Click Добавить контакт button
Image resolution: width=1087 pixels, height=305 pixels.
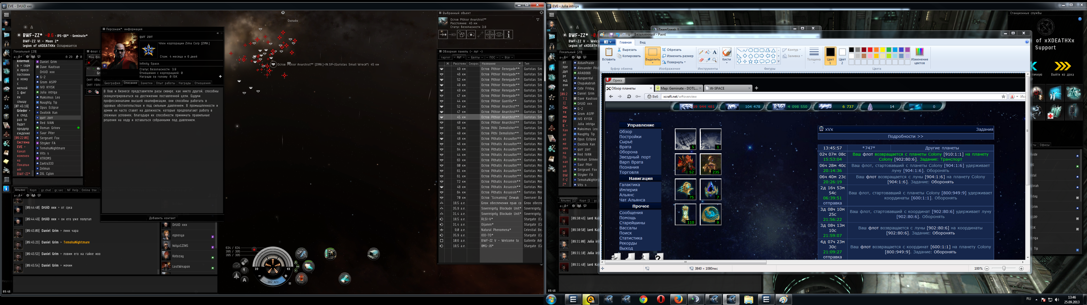click(x=162, y=218)
